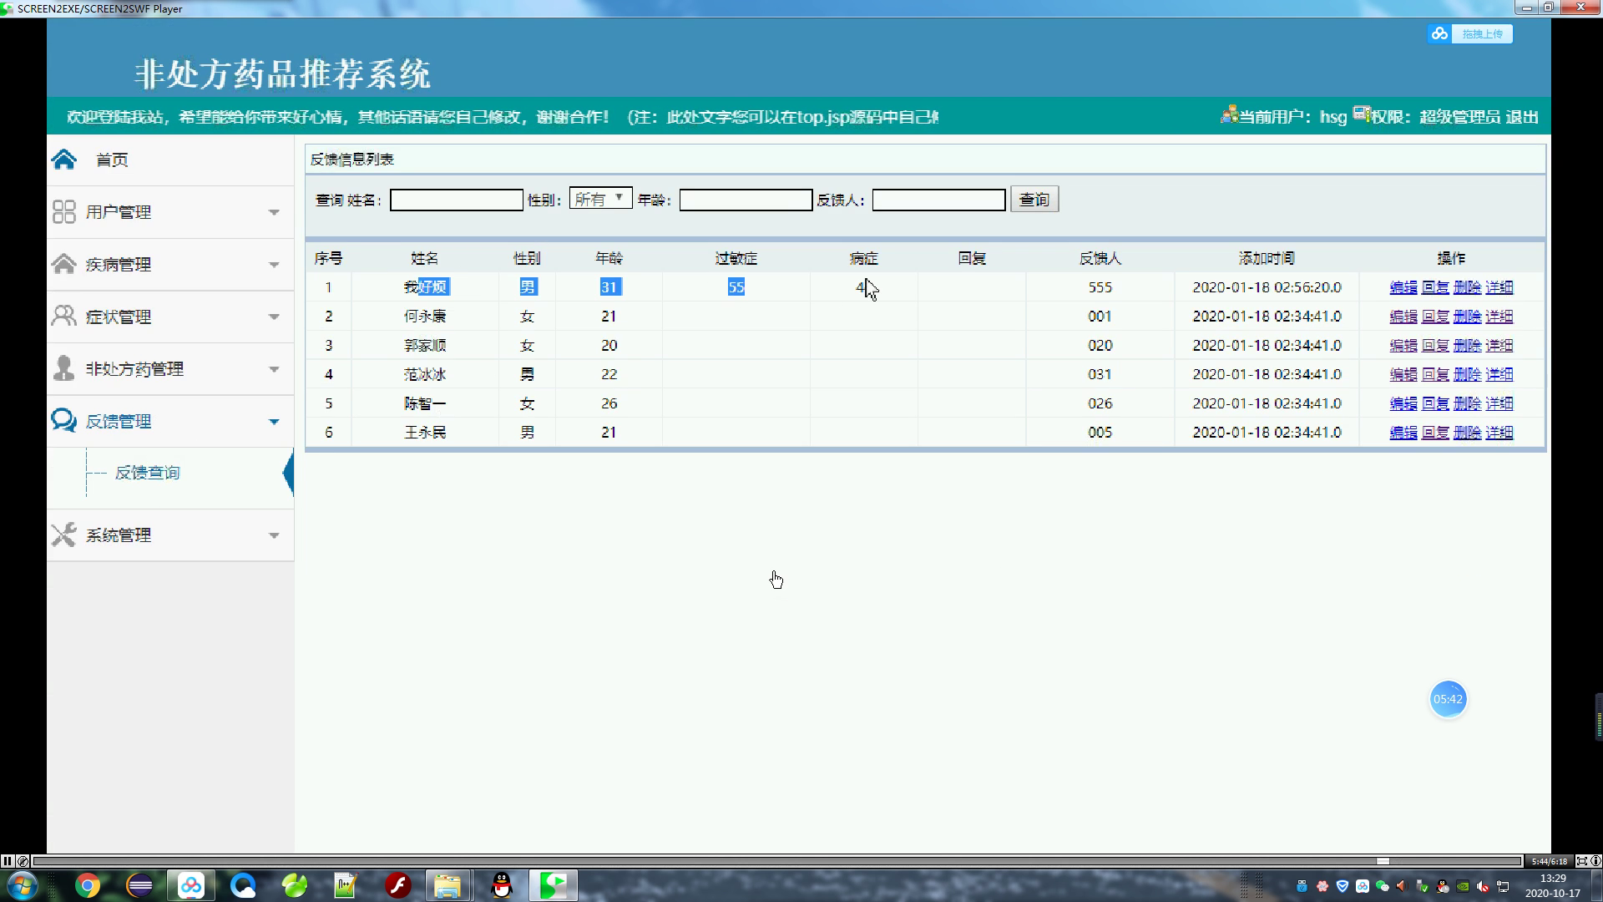Expand the 用户管理 menu arrow
Screen dimensions: 1603x902
pos(274,212)
